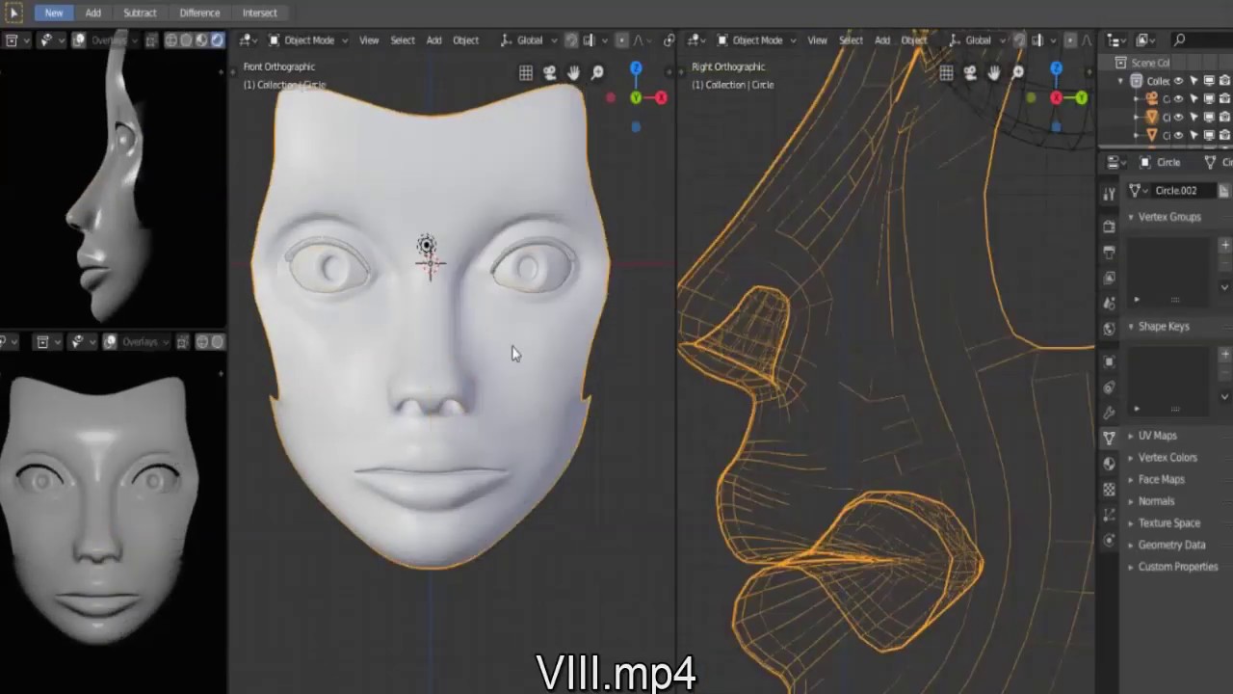The width and height of the screenshot is (1233, 694).
Task: Open Global orientation dropdown in right viewport
Action: click(x=976, y=40)
